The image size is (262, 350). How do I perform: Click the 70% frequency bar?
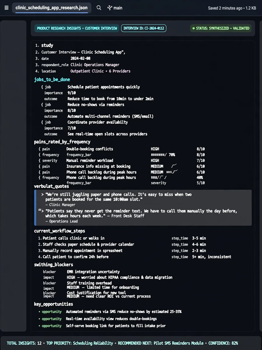point(163,155)
